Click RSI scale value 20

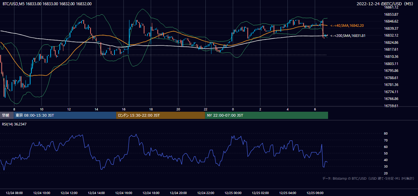coord(386,173)
